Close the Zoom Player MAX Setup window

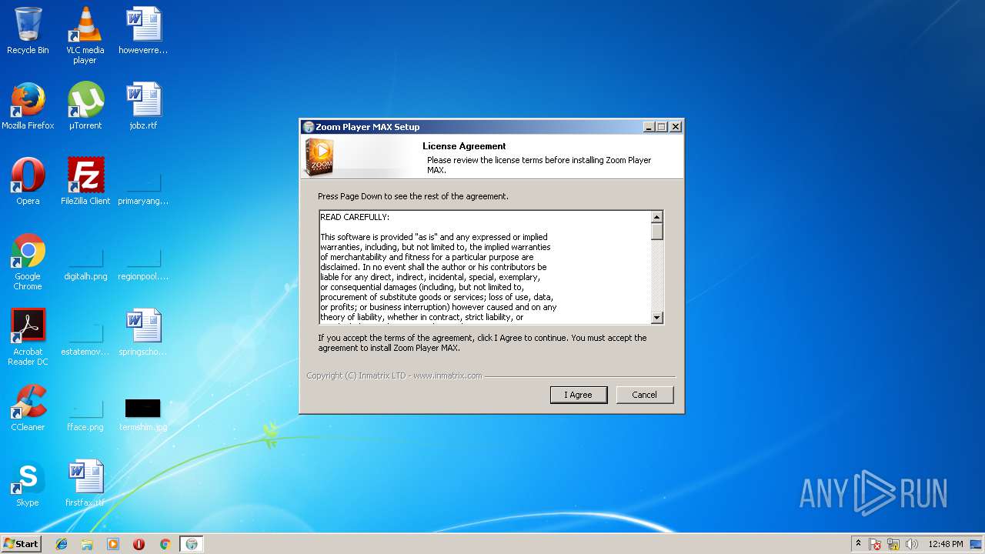click(x=676, y=127)
